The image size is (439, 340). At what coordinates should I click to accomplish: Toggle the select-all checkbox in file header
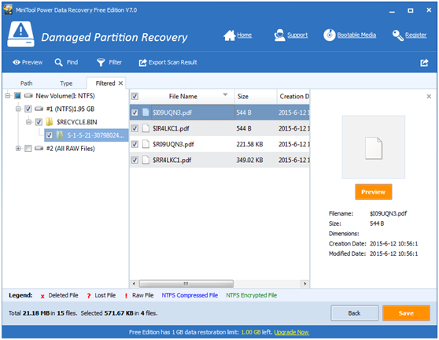[x=135, y=96]
